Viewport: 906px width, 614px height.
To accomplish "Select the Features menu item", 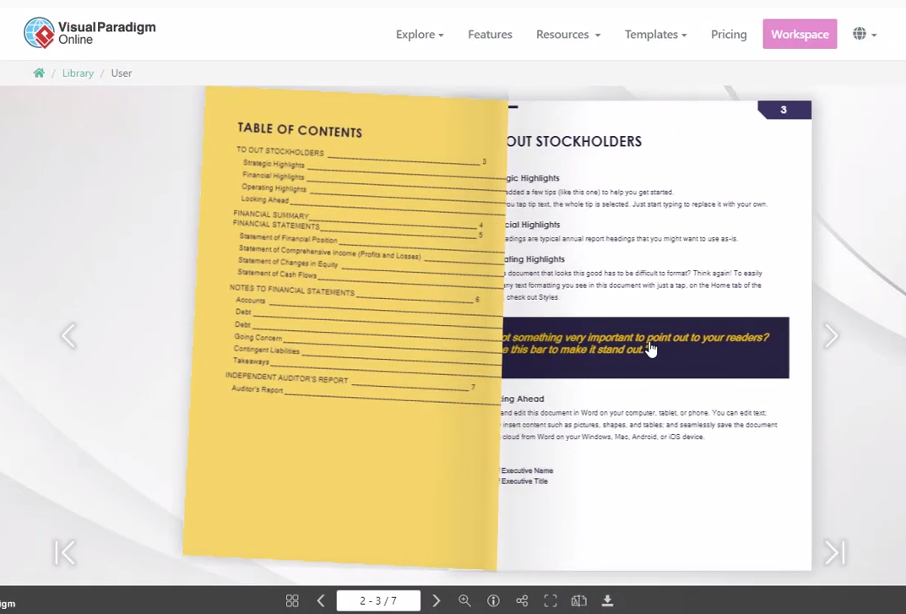I will click(x=490, y=34).
